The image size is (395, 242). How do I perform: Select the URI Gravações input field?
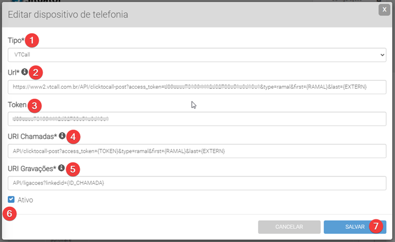tap(197, 182)
